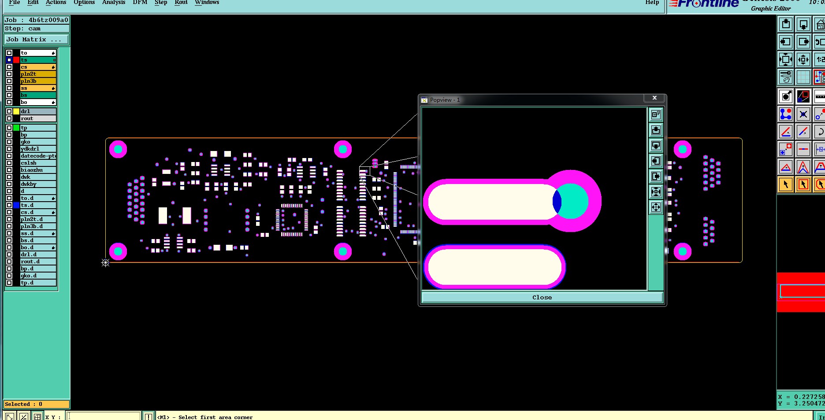Open the Windows menu
Image resolution: width=825 pixels, height=420 pixels.
(207, 2)
